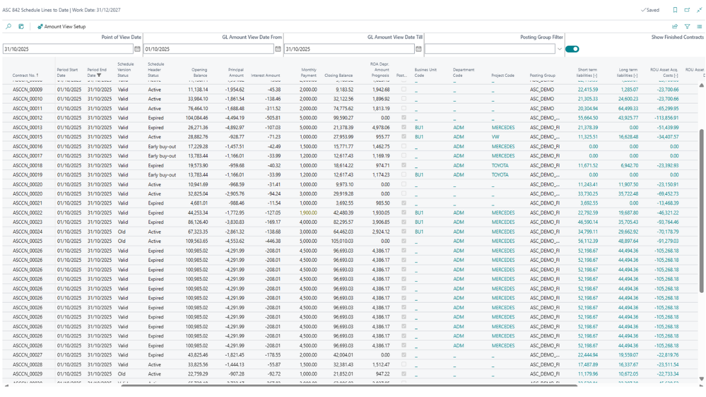Click the search magnifier icon
Screen dimensions: 706x397
point(8,26)
